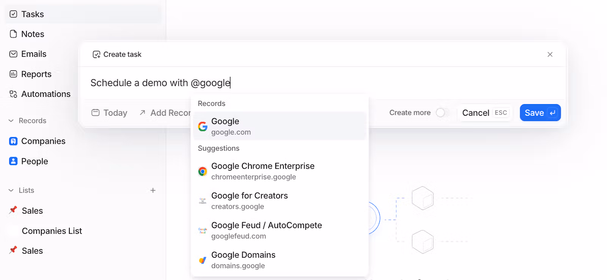This screenshot has width=607, height=280.
Task: Collapse the Lists sidebar section
Action: [11, 190]
